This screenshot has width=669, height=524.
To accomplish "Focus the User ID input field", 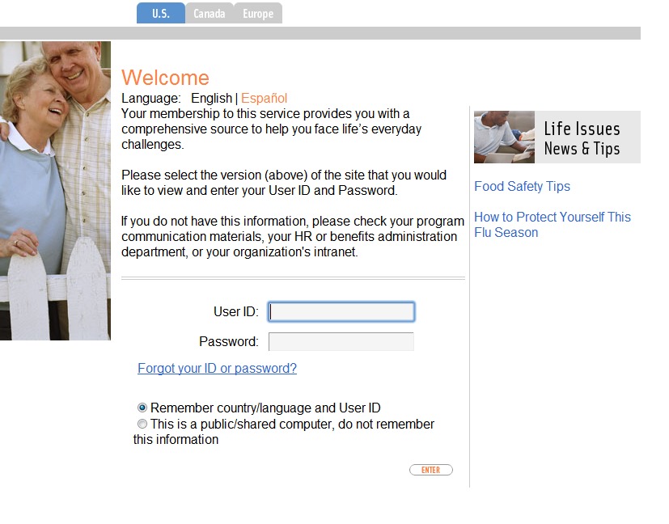I will click(341, 311).
